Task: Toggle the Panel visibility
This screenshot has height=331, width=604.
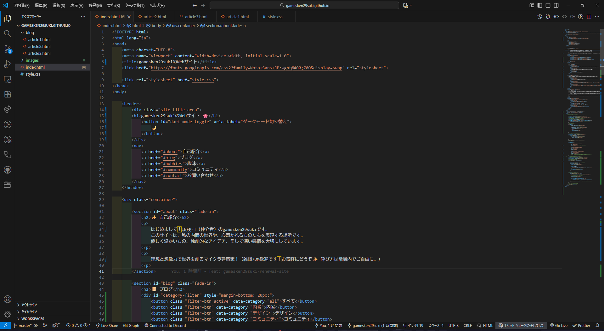Action: coord(548,5)
